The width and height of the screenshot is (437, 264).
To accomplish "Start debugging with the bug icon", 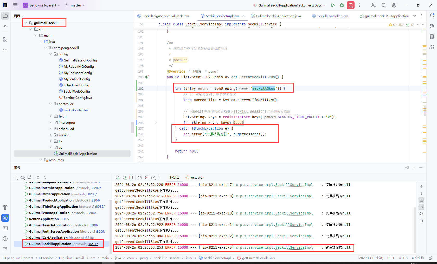I will tap(342, 5).
